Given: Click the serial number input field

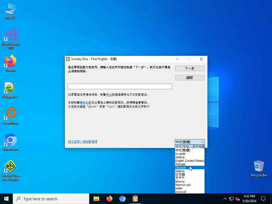Looking at the screenshot, I should (120, 86).
